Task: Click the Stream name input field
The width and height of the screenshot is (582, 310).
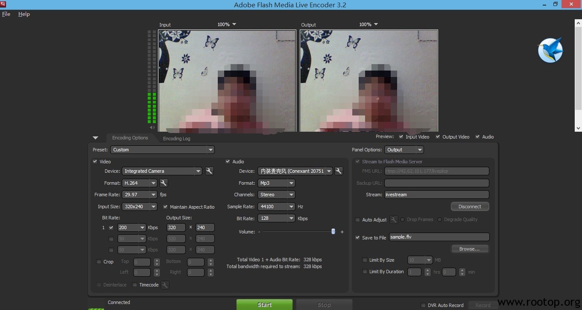Action: coord(436,195)
